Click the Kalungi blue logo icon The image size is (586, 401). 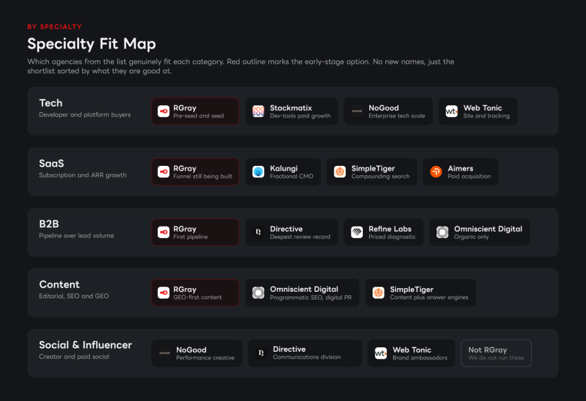point(258,172)
